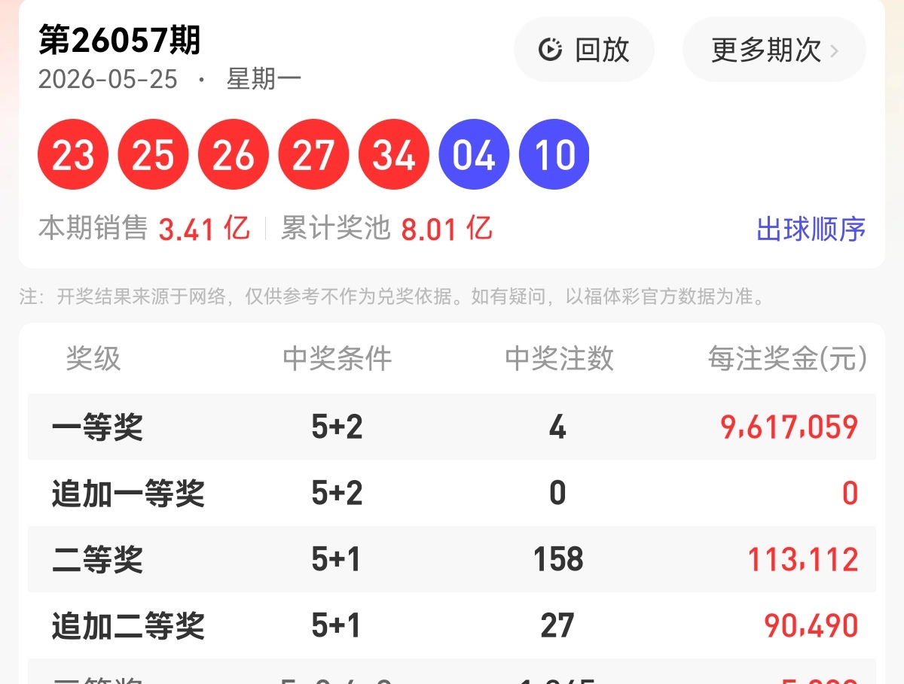The image size is (904, 684).
Task: Select the 追加一等奖 row label
Action: point(128,494)
